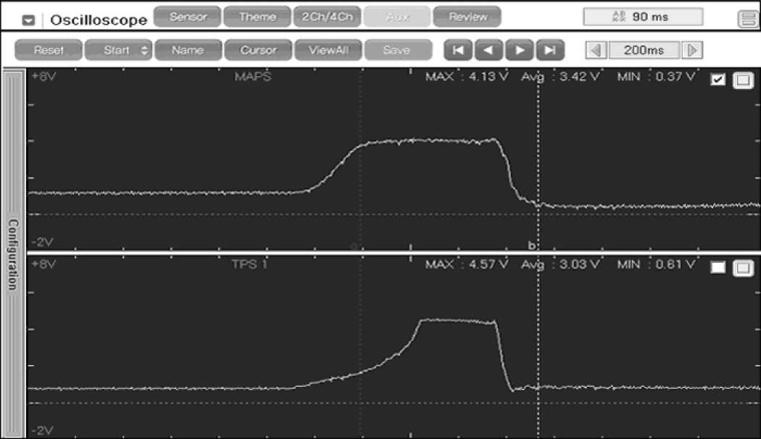Image resolution: width=761 pixels, height=439 pixels.
Task: Jump to first recorded frame
Action: [x=458, y=50]
